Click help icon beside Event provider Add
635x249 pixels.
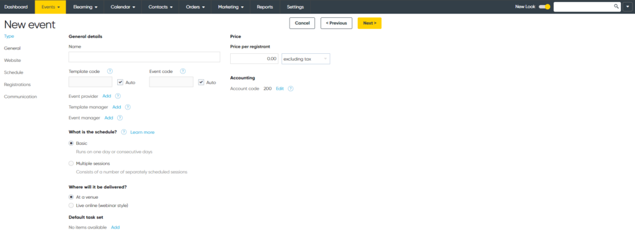click(118, 96)
